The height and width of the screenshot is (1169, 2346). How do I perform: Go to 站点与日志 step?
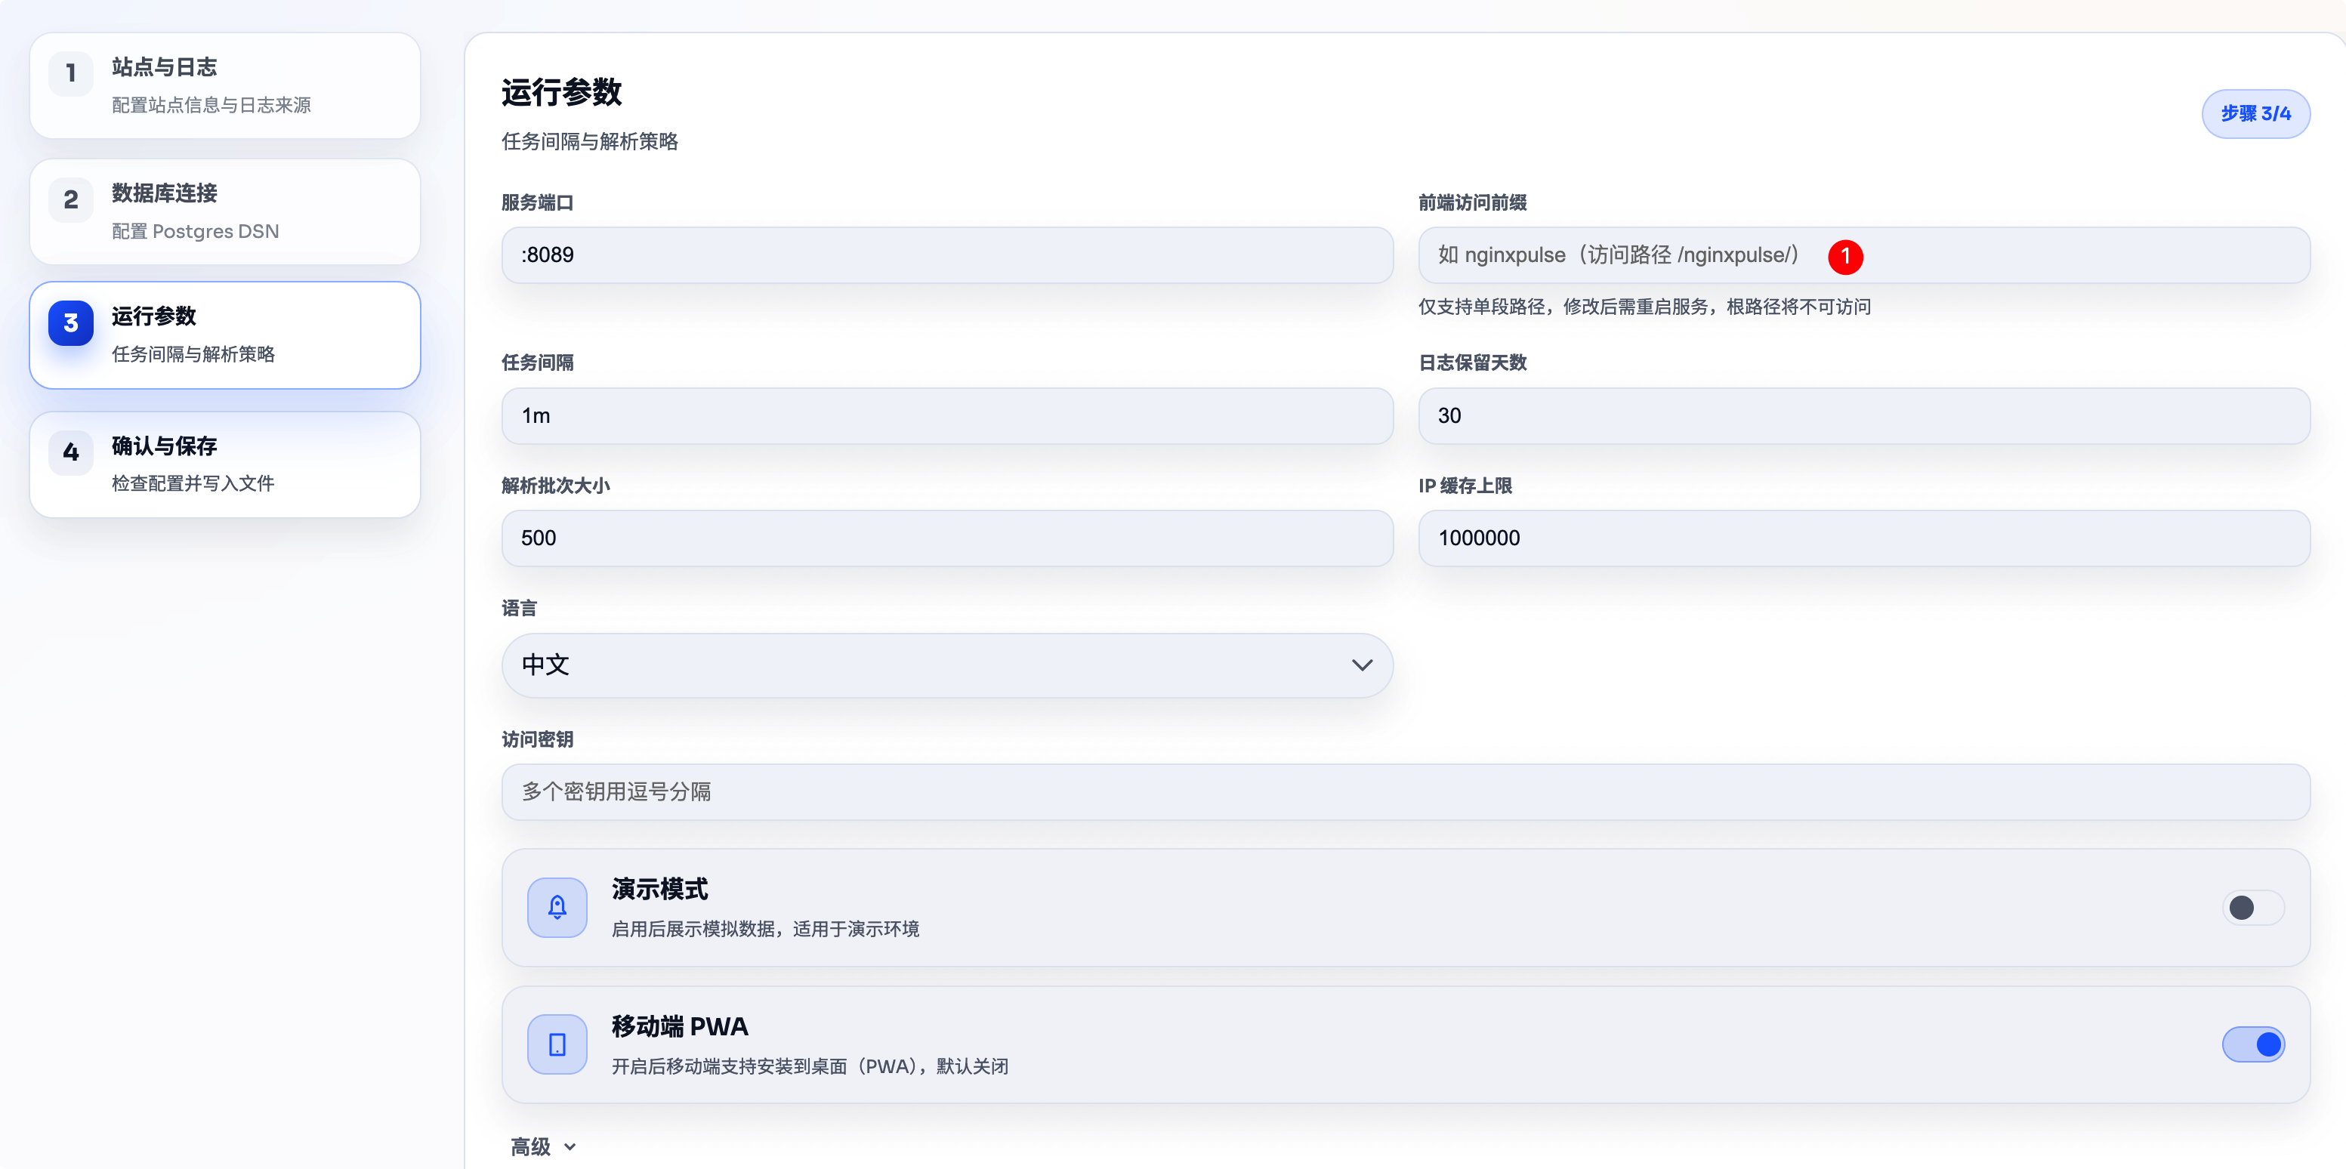point(225,85)
